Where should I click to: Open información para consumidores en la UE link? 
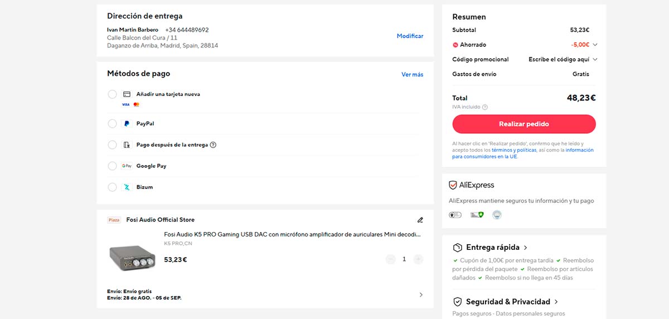pyautogui.click(x=523, y=153)
